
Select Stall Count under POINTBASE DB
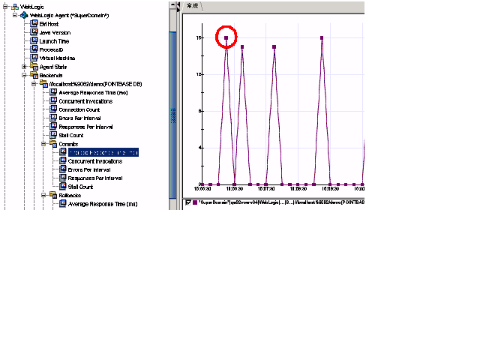click(x=70, y=135)
